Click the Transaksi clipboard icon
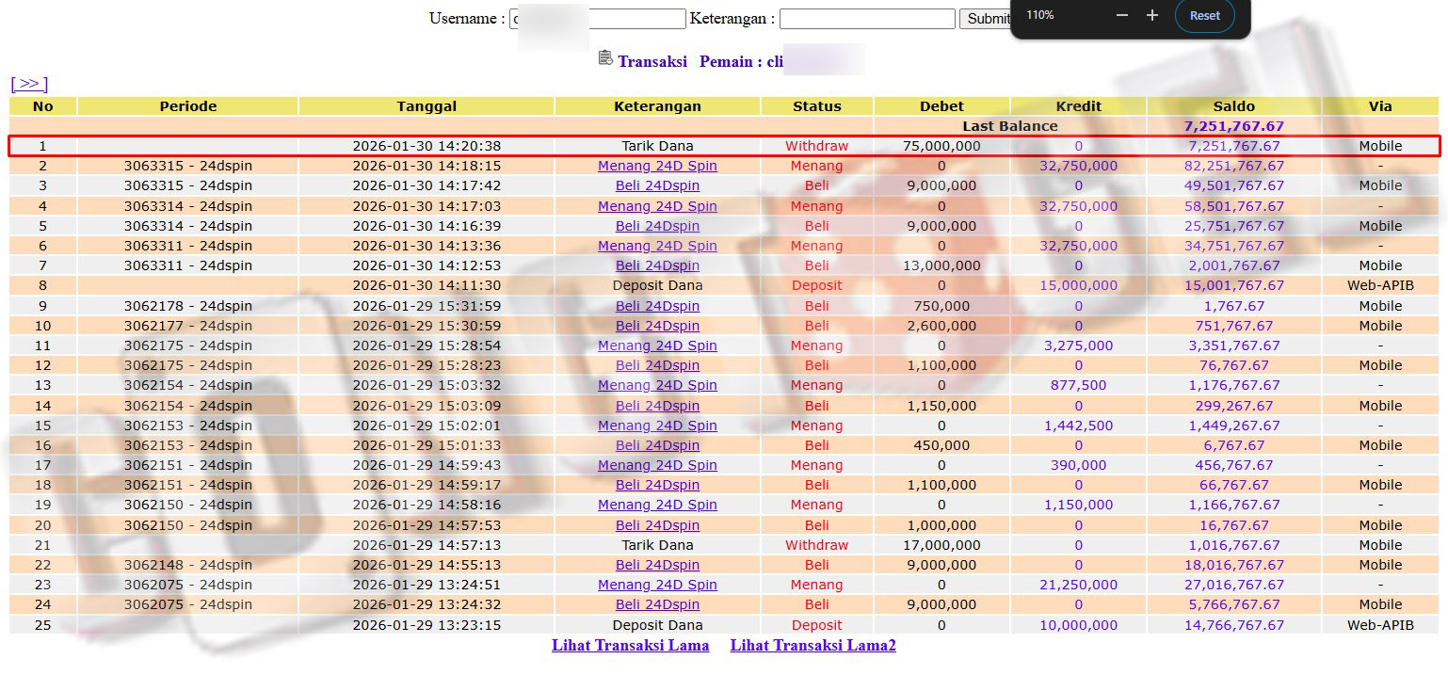The height and width of the screenshot is (675, 1448). click(605, 58)
